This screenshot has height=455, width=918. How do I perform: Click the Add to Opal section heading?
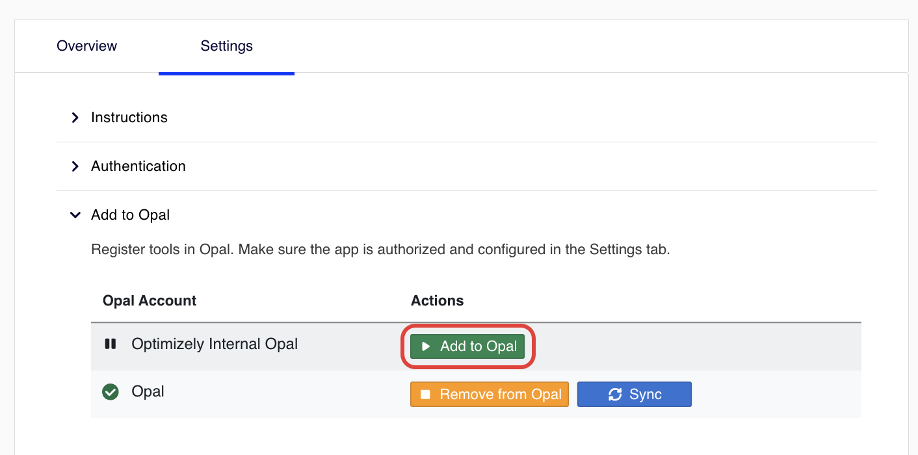pyautogui.click(x=131, y=215)
